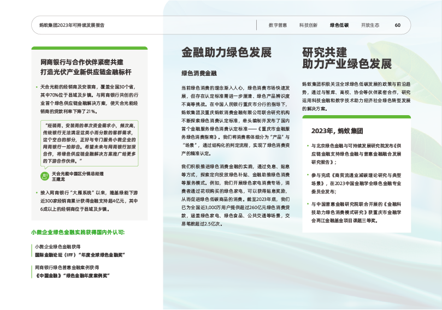This screenshot has height=310, width=442.
Task: Select the 金融助力绿色发展 heading
Action: [226, 53]
